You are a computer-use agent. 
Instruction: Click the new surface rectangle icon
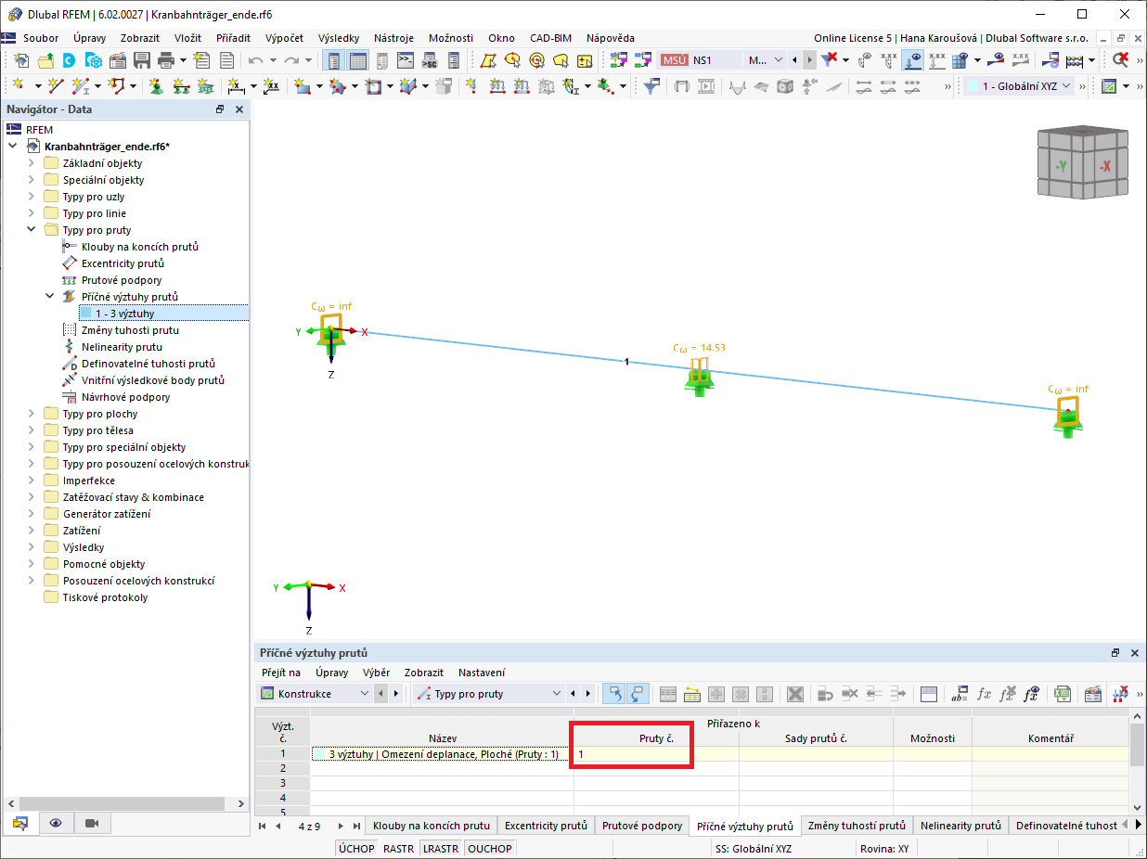coord(303,86)
